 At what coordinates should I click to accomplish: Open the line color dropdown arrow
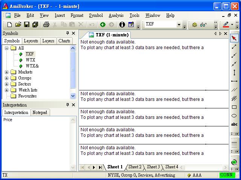pos(232,24)
